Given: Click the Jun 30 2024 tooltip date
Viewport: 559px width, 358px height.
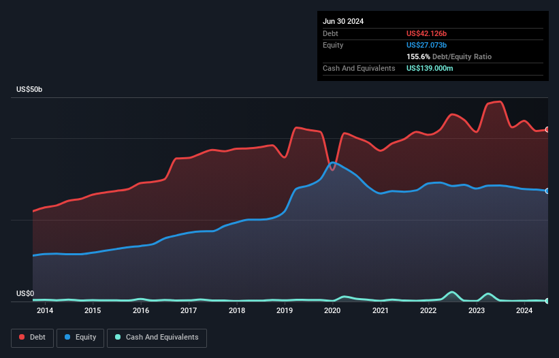Looking at the screenshot, I should pyautogui.click(x=343, y=21).
